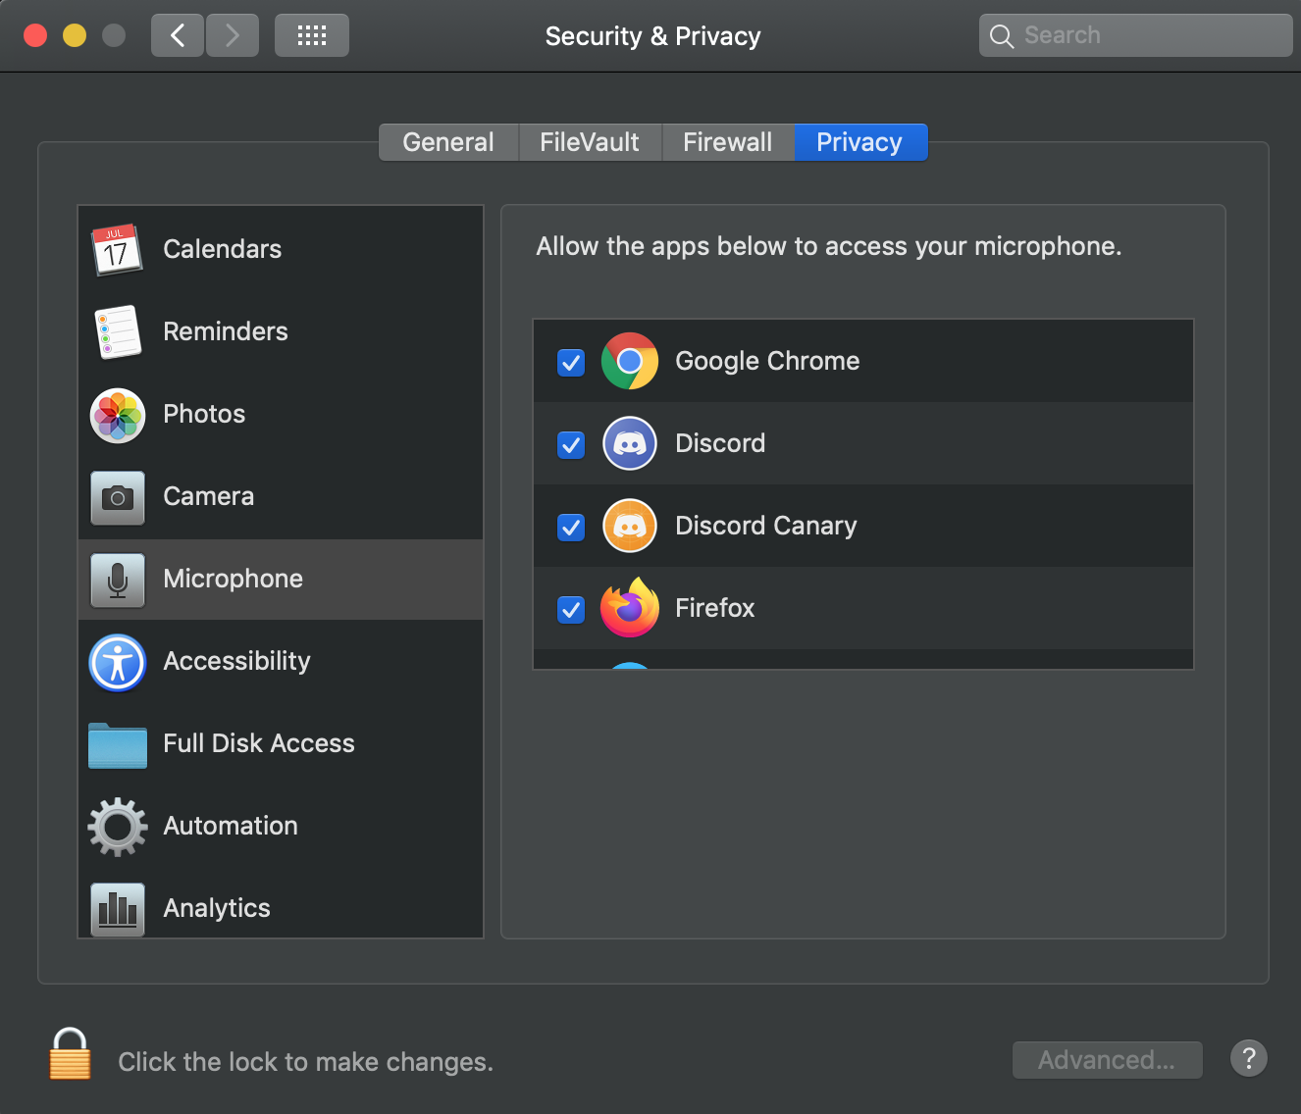Click the Google Chrome app icon
Viewport: 1301px width, 1114px height.
[630, 361]
